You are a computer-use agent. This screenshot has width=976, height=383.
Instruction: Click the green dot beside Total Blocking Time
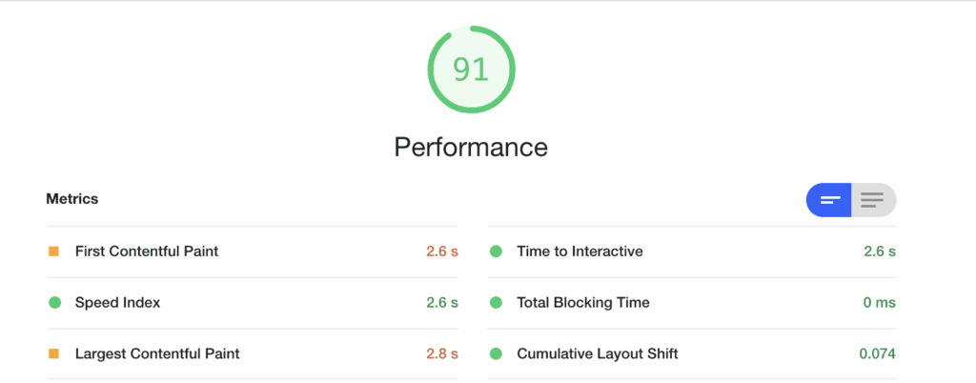pos(496,303)
